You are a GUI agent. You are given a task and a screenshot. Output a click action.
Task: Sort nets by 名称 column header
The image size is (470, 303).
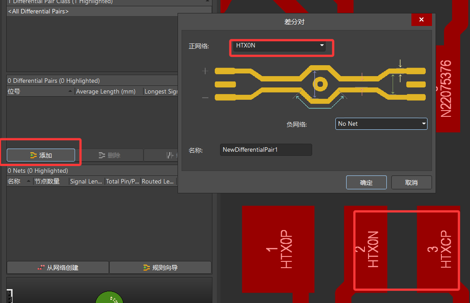point(19,182)
